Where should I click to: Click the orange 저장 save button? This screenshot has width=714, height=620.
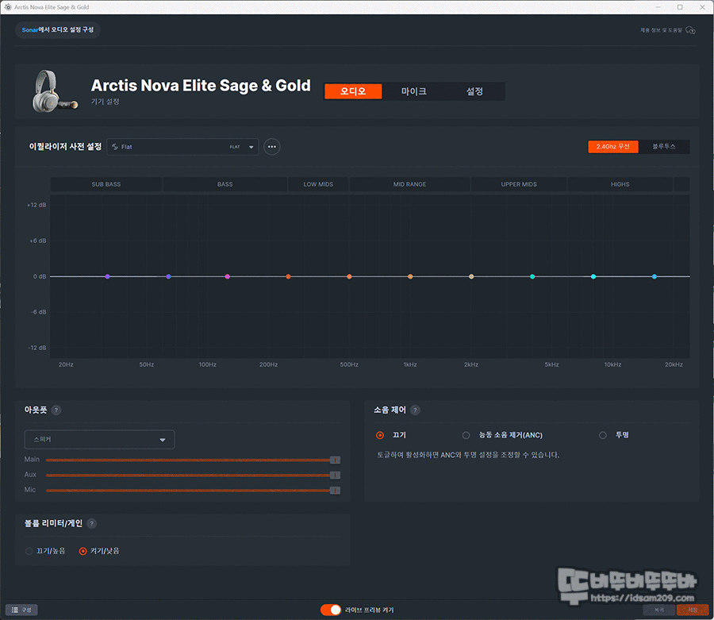pyautogui.click(x=693, y=610)
